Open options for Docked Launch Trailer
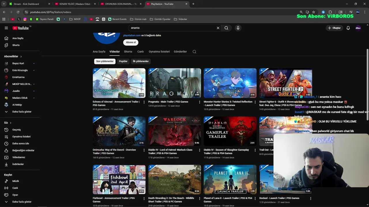Screen dimensions: 369x207 coord(310,199)
